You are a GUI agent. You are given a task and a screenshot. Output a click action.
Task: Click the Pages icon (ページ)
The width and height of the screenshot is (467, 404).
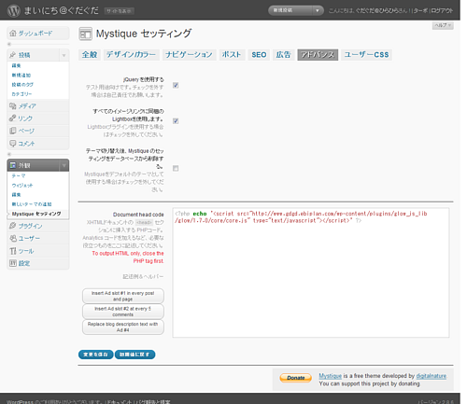tap(13, 131)
